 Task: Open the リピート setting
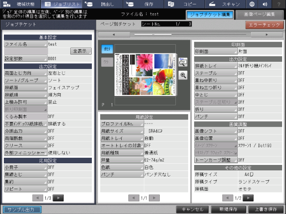25,189
